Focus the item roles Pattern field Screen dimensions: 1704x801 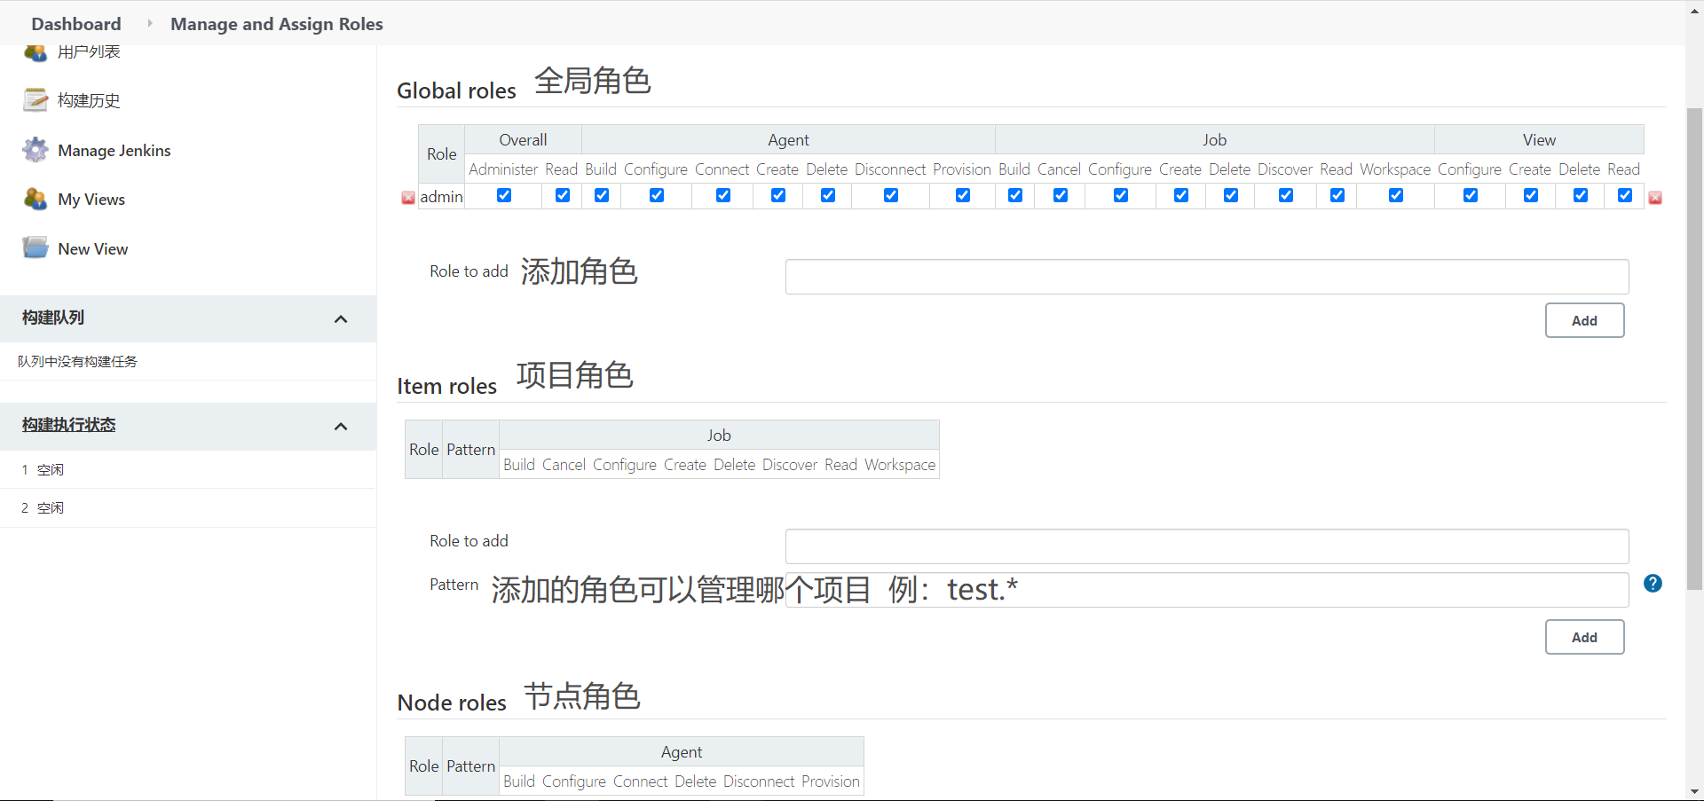coord(1207,590)
